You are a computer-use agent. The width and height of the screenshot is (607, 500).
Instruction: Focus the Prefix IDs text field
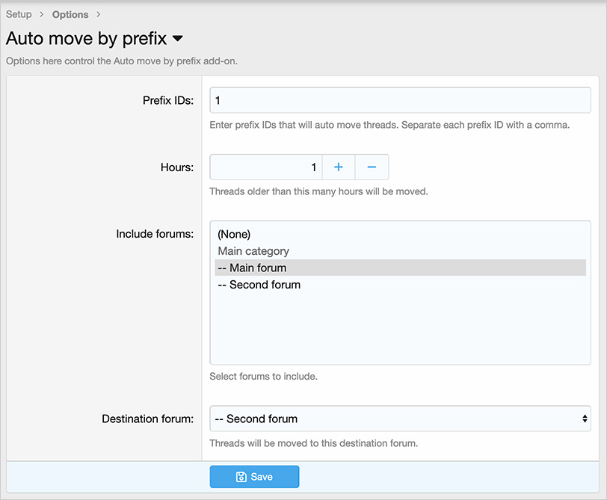[400, 100]
